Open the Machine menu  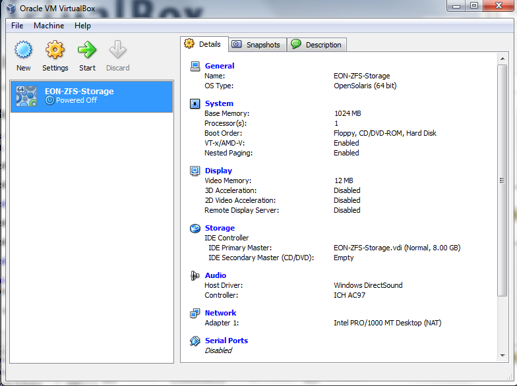click(49, 26)
